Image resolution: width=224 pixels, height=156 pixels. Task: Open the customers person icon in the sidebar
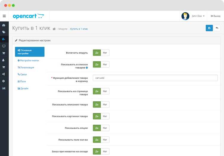pyautogui.click(x=3, y=60)
